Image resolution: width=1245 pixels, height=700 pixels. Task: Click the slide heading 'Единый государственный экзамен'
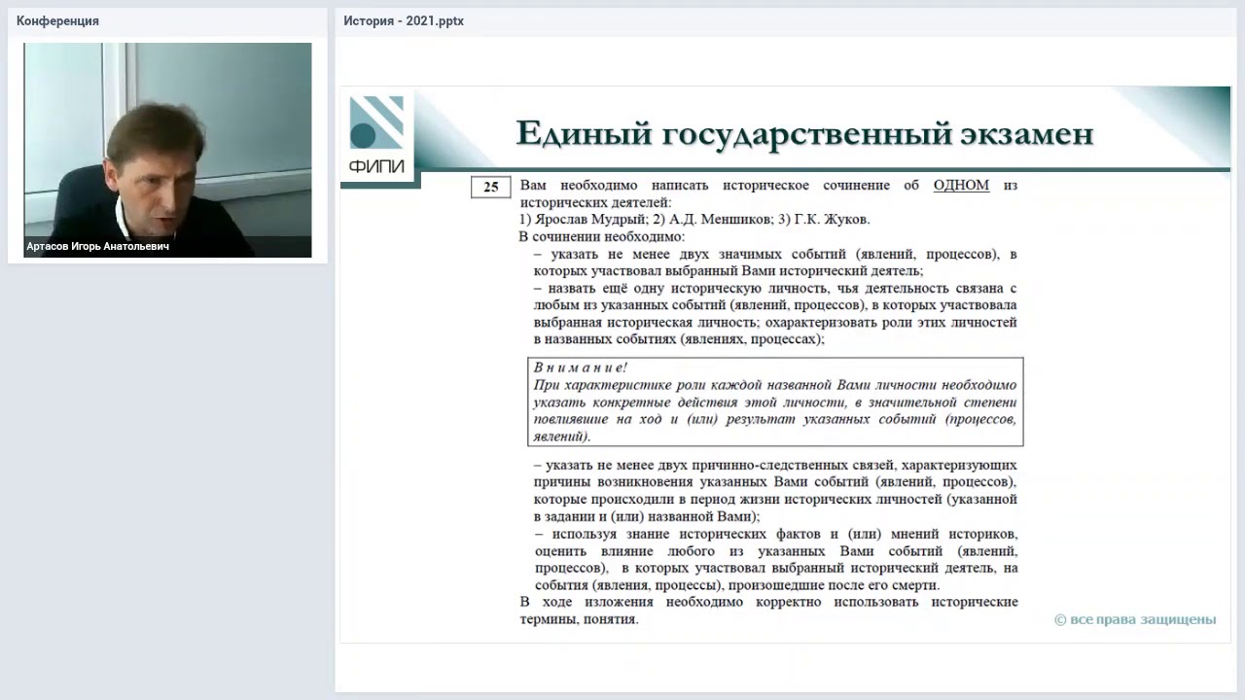pyautogui.click(x=804, y=133)
